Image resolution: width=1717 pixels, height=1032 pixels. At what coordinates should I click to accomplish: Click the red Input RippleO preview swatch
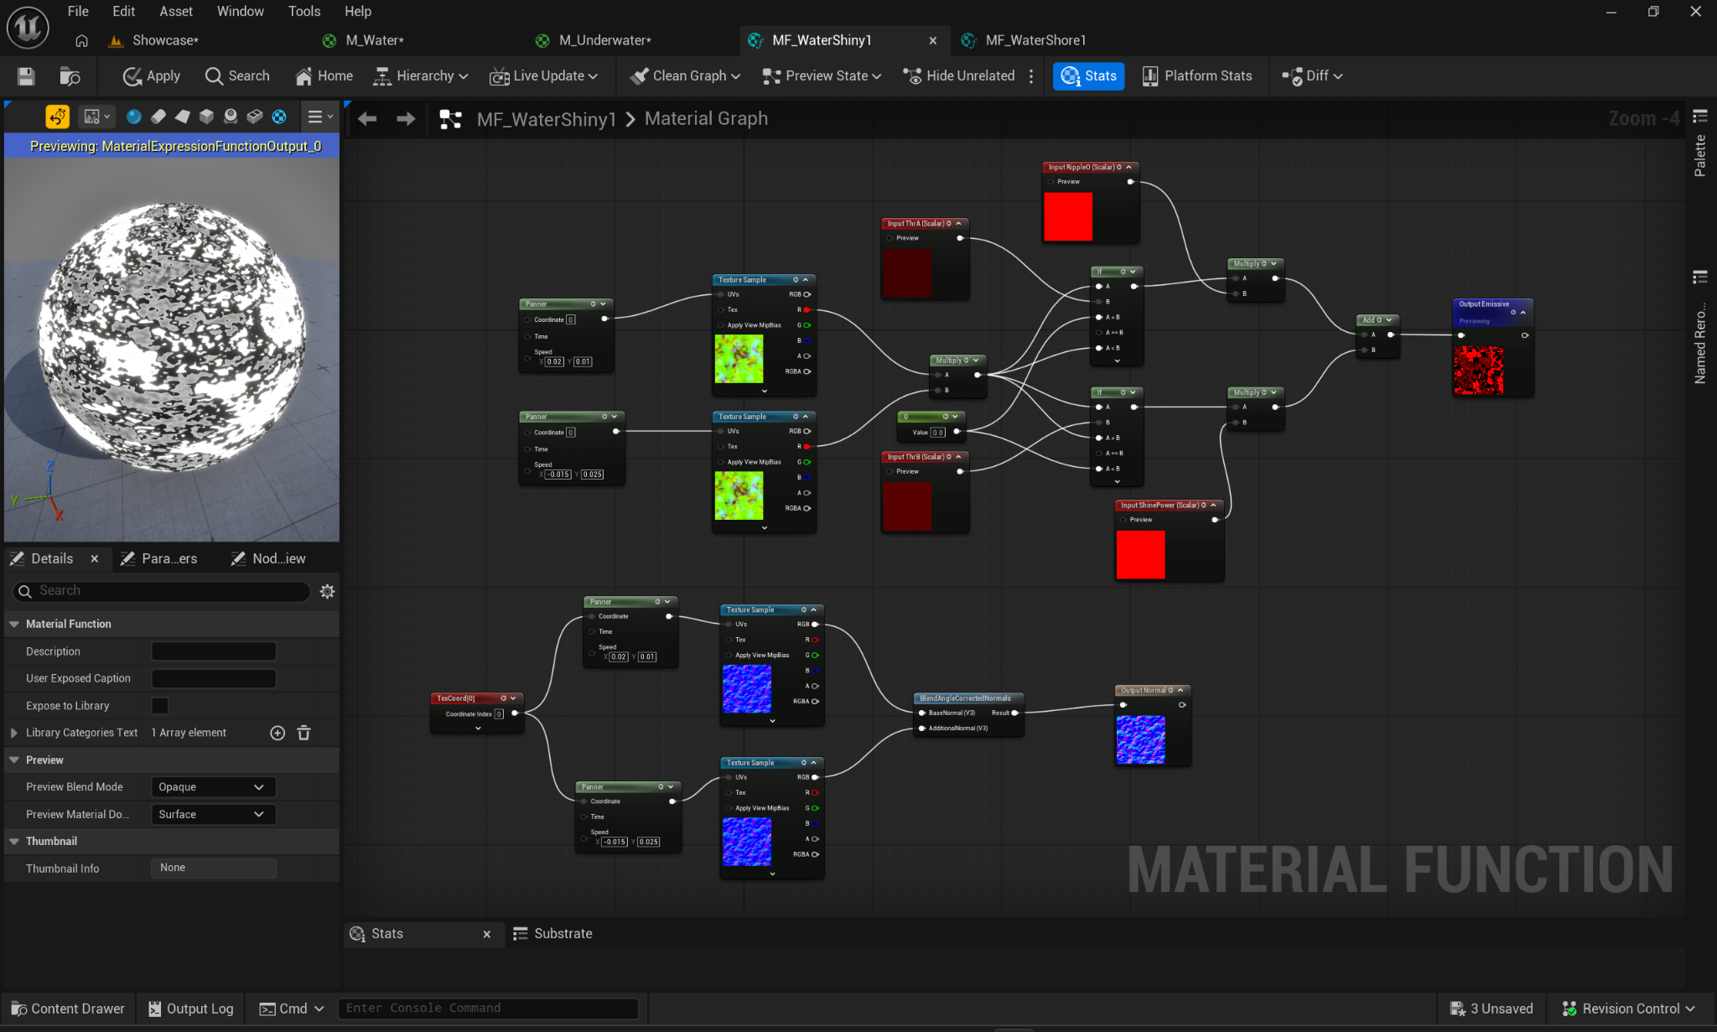tap(1068, 216)
